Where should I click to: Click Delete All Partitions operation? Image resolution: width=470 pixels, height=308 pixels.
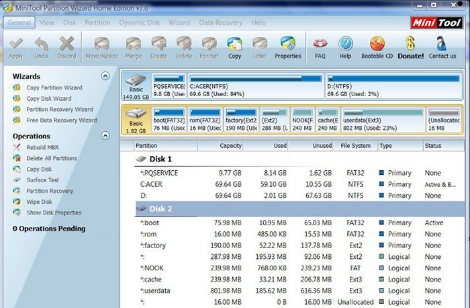(52, 158)
